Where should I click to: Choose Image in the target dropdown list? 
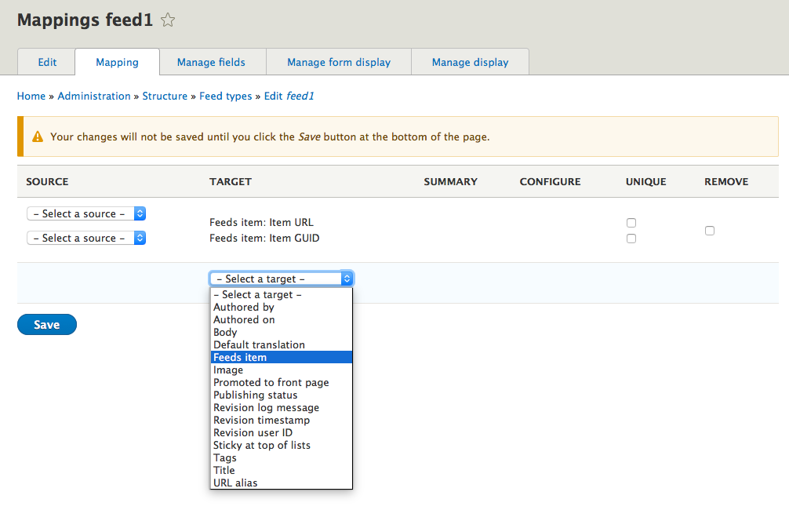coord(227,370)
